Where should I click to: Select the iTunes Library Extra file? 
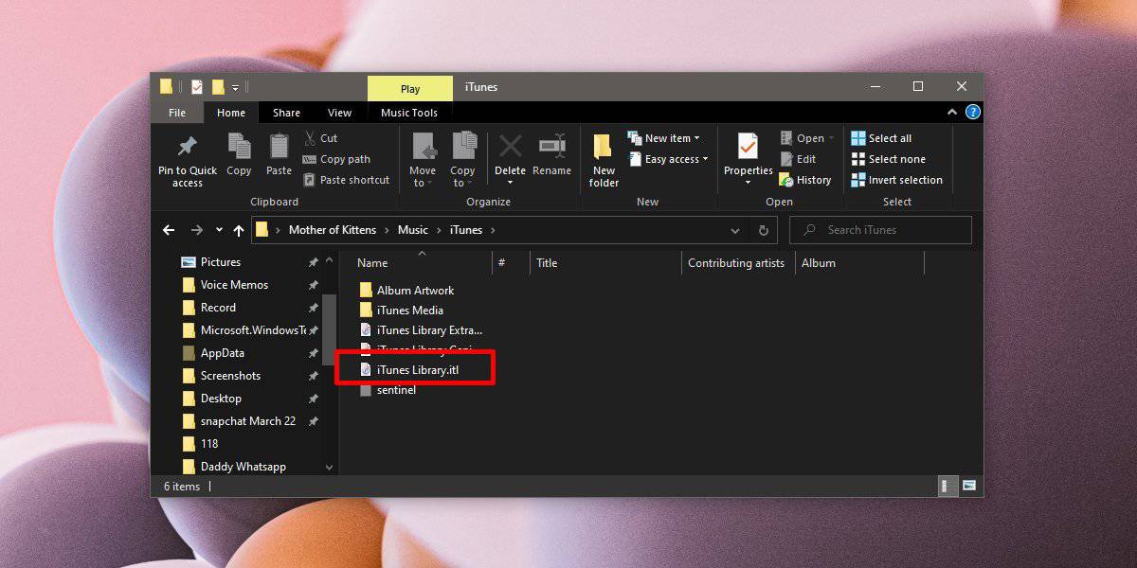pyautogui.click(x=421, y=330)
